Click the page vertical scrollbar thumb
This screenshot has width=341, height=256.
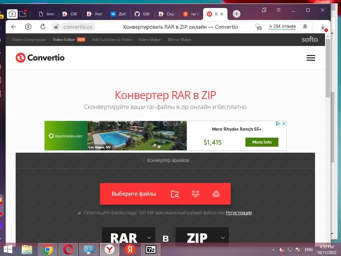click(328, 68)
